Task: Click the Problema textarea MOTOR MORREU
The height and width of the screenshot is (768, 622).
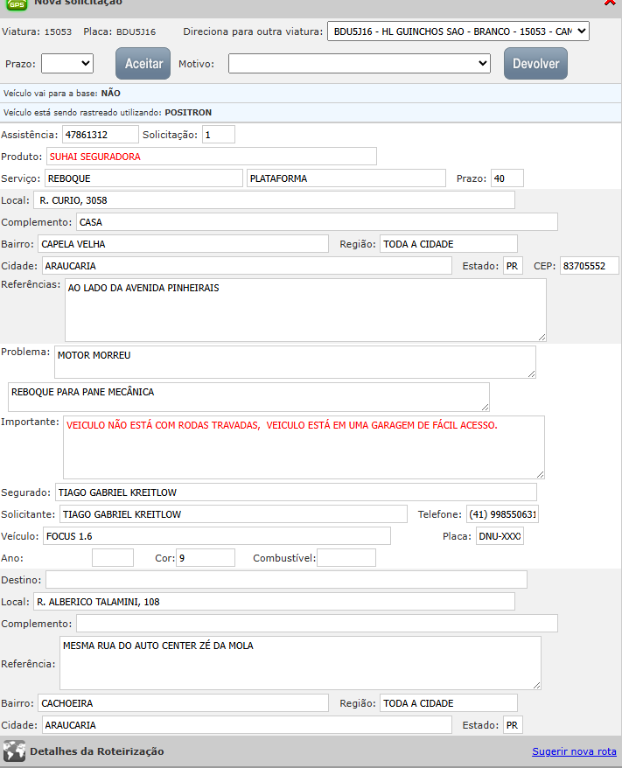Action: click(x=295, y=362)
